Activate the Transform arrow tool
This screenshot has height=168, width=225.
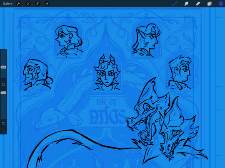[x=47, y=4]
